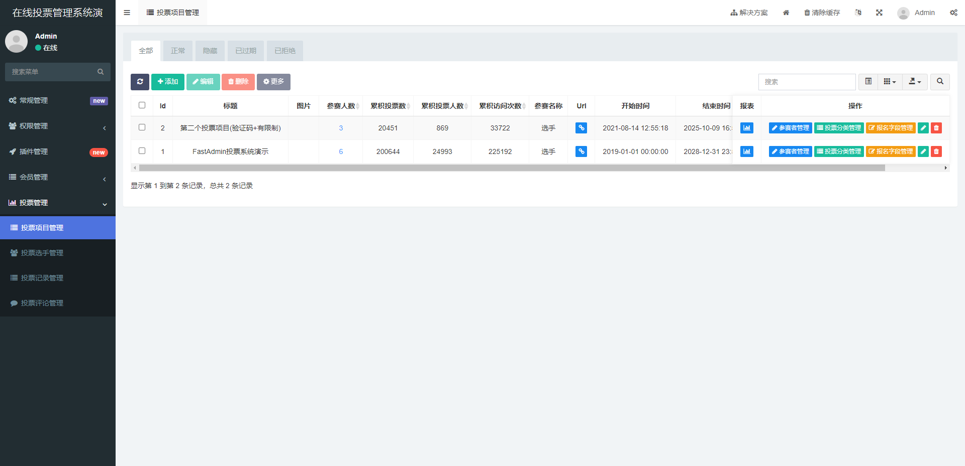Click green edit pencil in second row
The width and height of the screenshot is (965, 466).
tap(923, 151)
